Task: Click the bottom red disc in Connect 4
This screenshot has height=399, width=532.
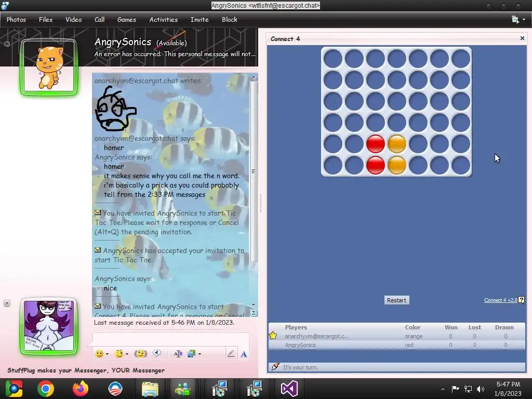Action: (375, 165)
